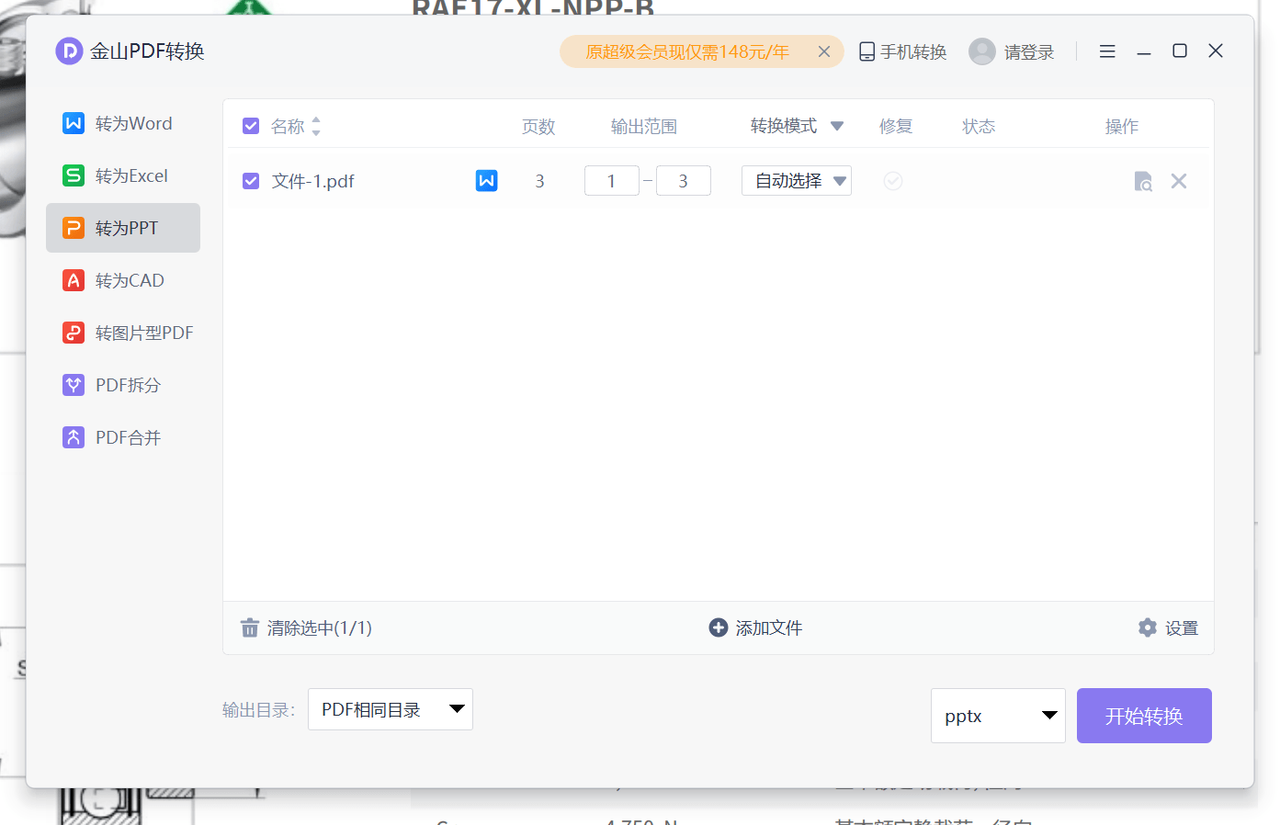The width and height of the screenshot is (1280, 825).
Task: Click the file name 文件-1.pdf
Action: (313, 181)
